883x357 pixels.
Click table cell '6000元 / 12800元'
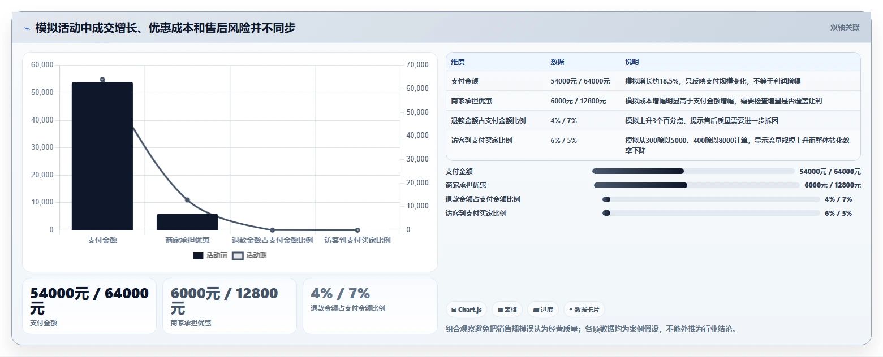pyautogui.click(x=578, y=101)
